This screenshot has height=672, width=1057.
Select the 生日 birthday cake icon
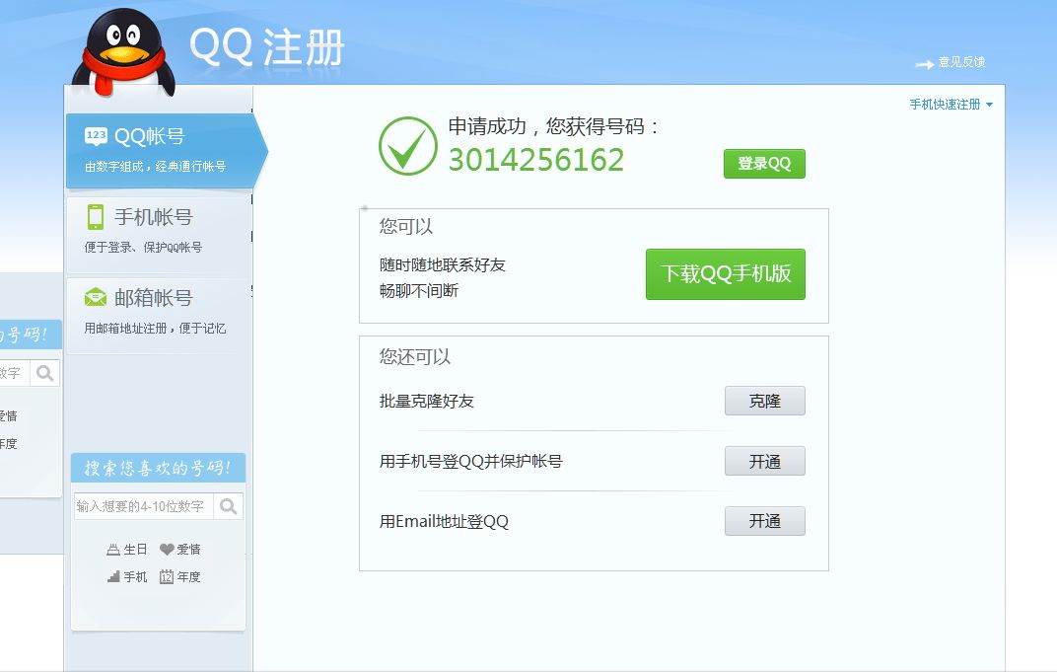115,550
